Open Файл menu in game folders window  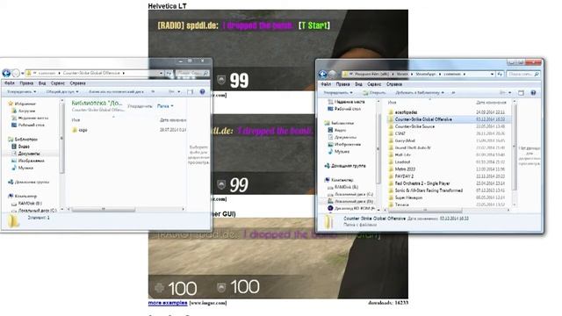(x=326, y=84)
